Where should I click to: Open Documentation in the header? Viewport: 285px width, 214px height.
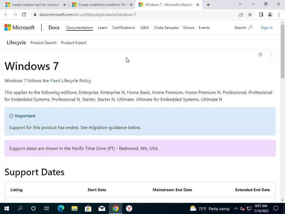pos(79,28)
